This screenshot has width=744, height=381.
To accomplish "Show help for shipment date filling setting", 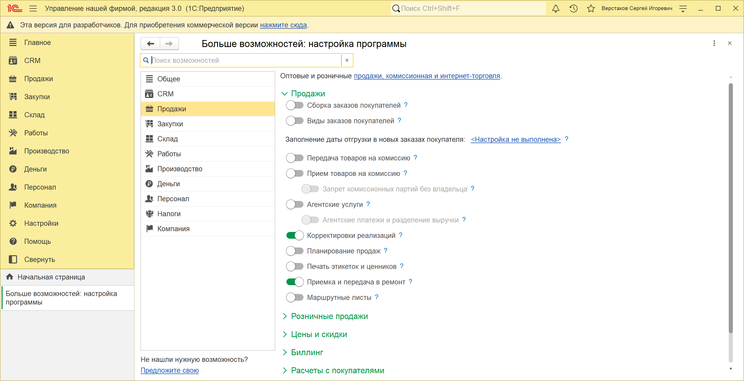I will 567,139.
